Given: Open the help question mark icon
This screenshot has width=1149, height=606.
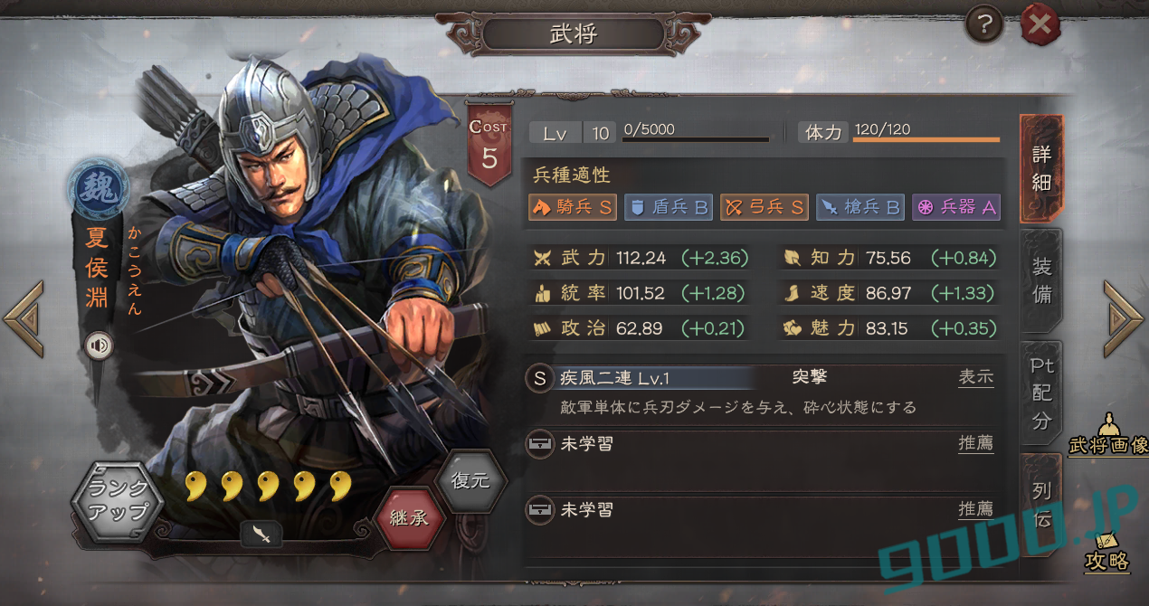Looking at the screenshot, I should 984,26.
